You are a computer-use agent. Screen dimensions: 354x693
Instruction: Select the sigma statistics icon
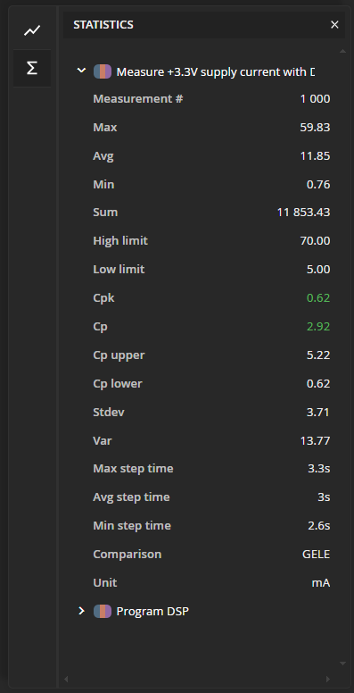[x=32, y=68]
